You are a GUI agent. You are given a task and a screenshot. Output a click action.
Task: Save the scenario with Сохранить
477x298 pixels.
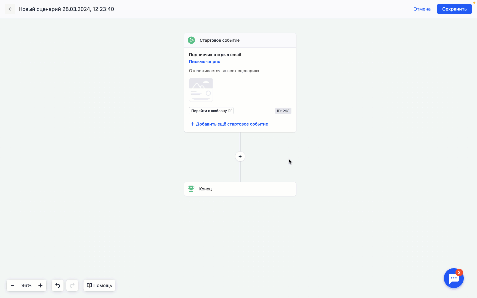[x=454, y=9]
